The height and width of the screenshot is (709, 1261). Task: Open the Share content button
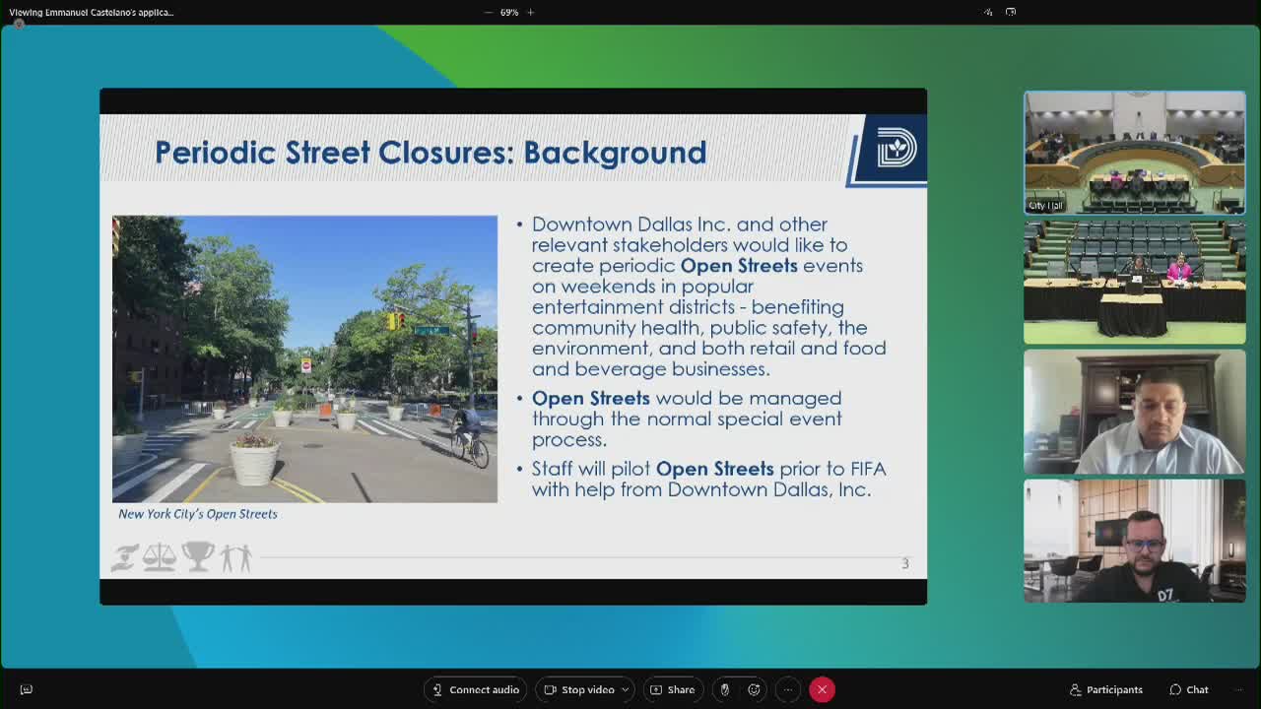[672, 689]
